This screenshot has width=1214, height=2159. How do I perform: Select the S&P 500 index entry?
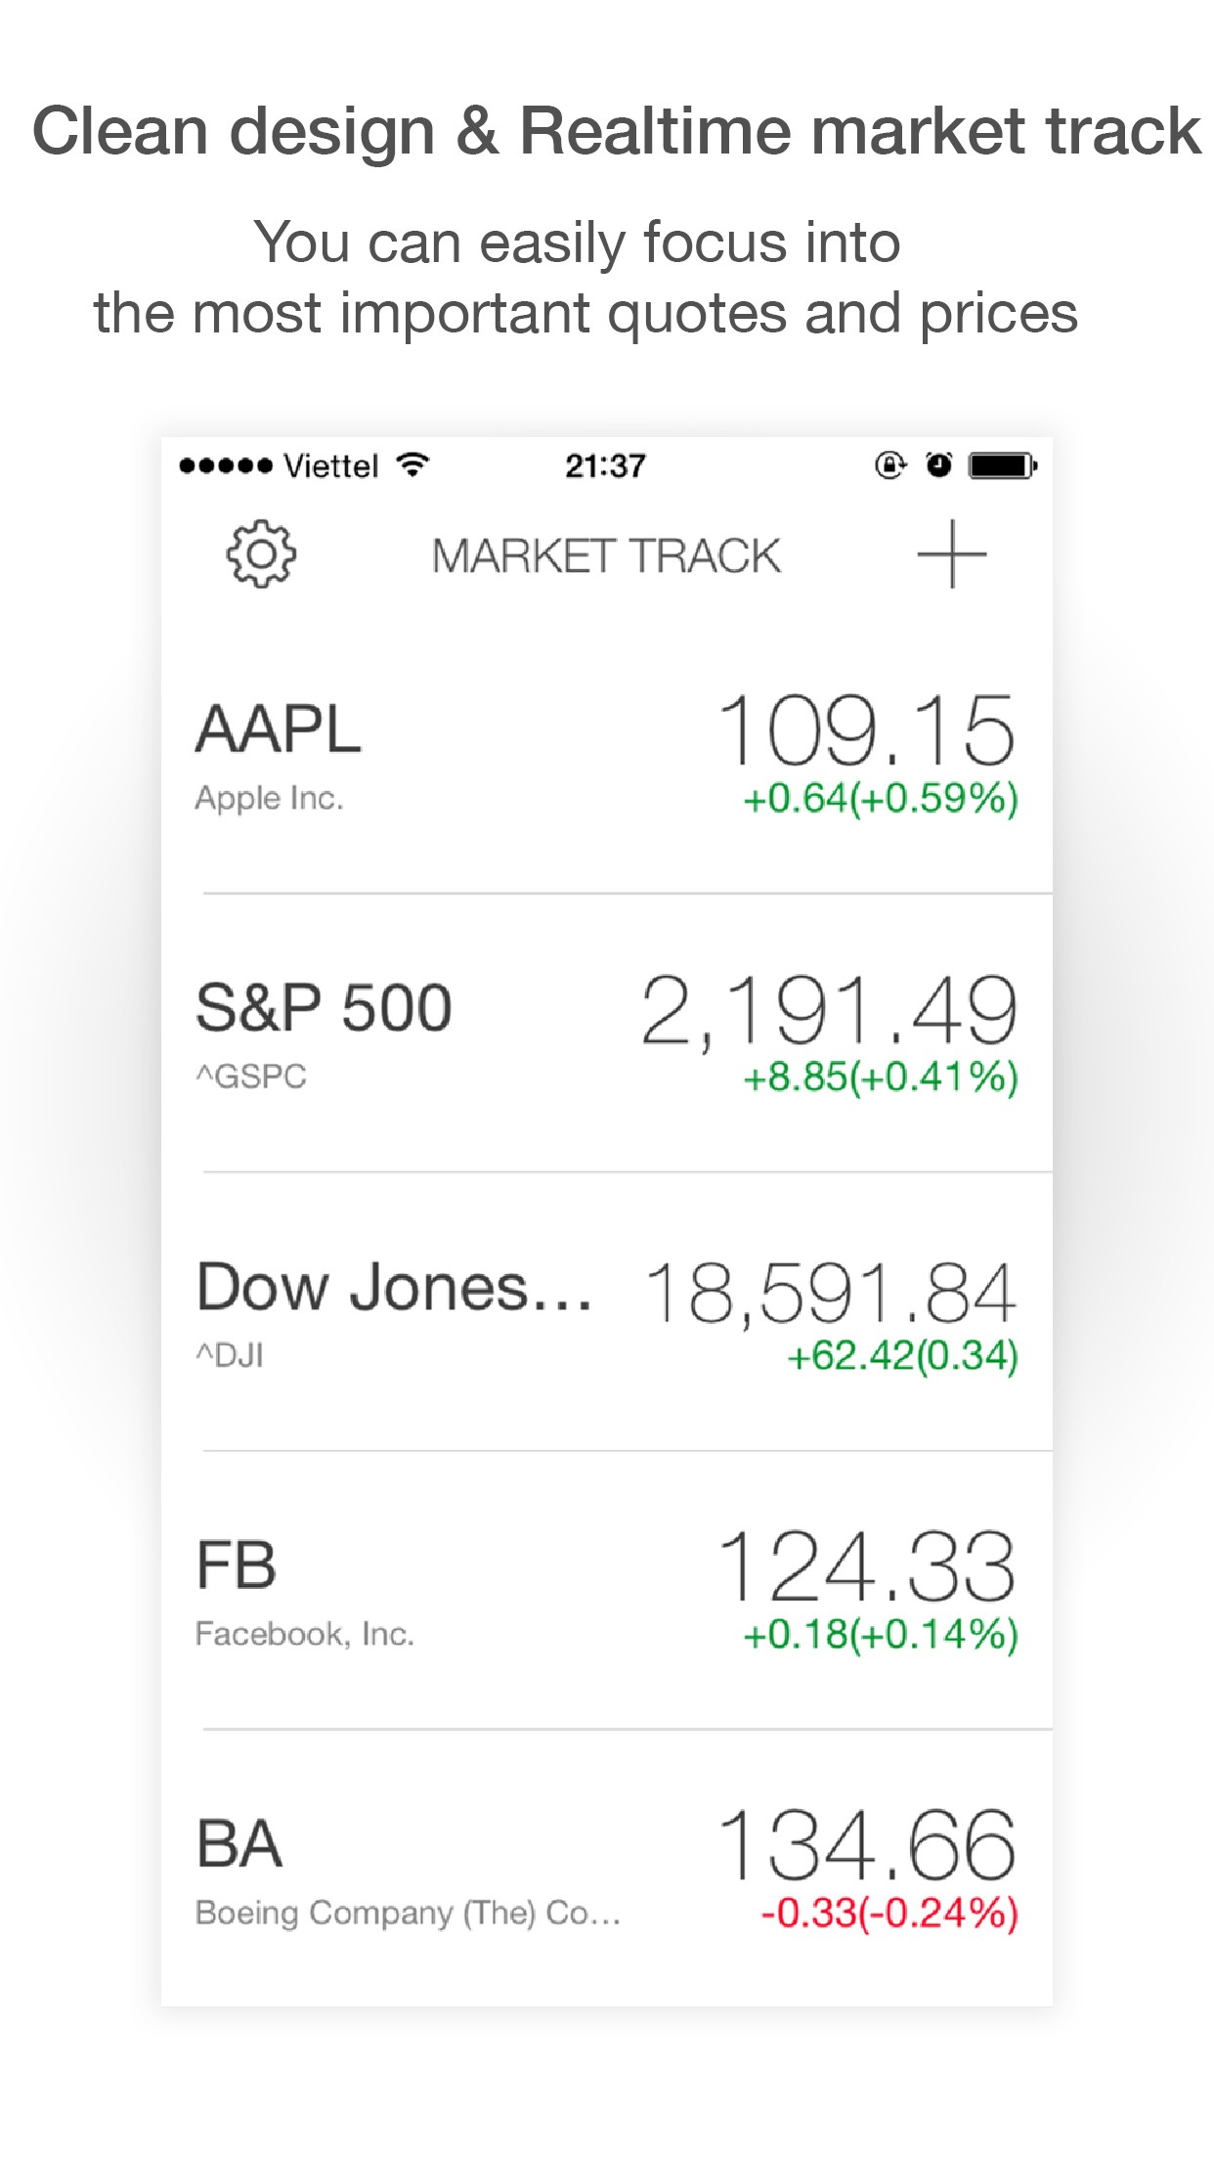324,1008
